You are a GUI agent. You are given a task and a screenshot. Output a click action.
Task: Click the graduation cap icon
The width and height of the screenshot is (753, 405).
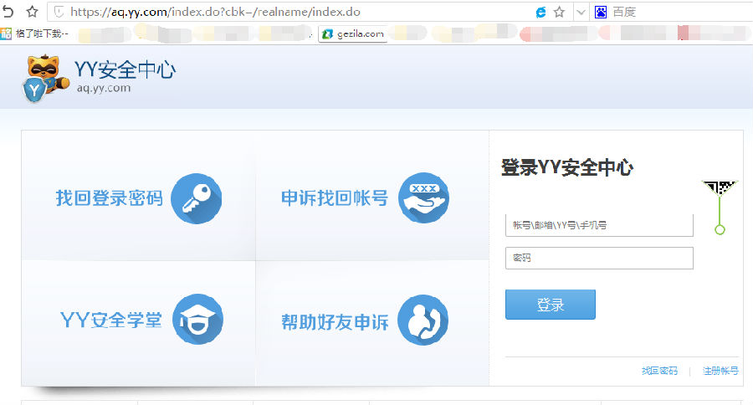point(197,319)
